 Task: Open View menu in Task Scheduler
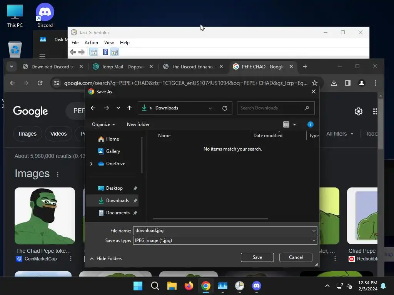[x=109, y=43]
